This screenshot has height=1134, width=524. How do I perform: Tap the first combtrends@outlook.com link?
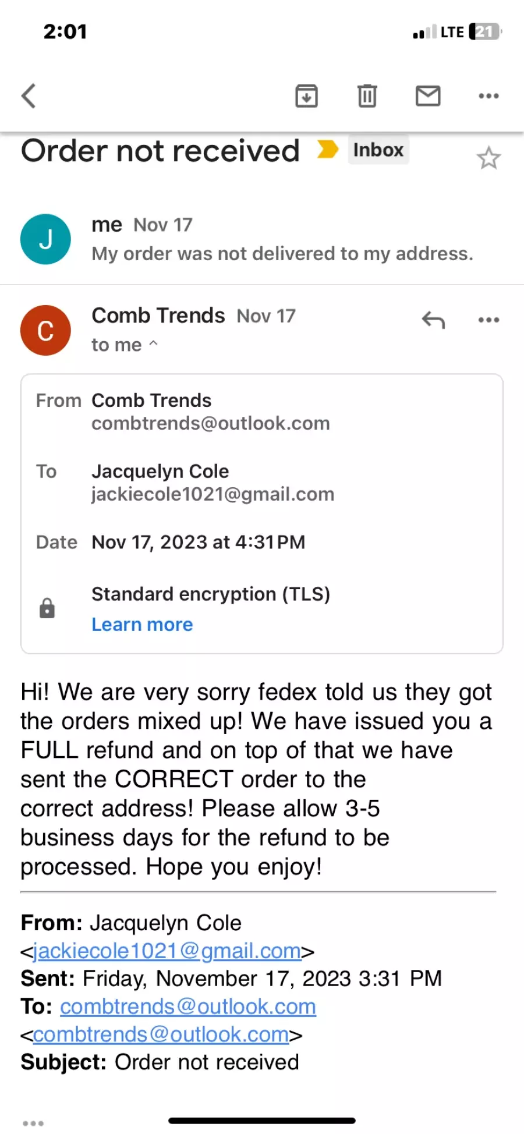point(188,1007)
